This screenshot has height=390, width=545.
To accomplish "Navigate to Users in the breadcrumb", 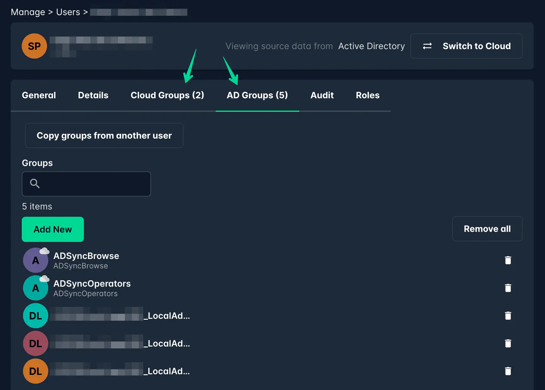I will click(68, 12).
